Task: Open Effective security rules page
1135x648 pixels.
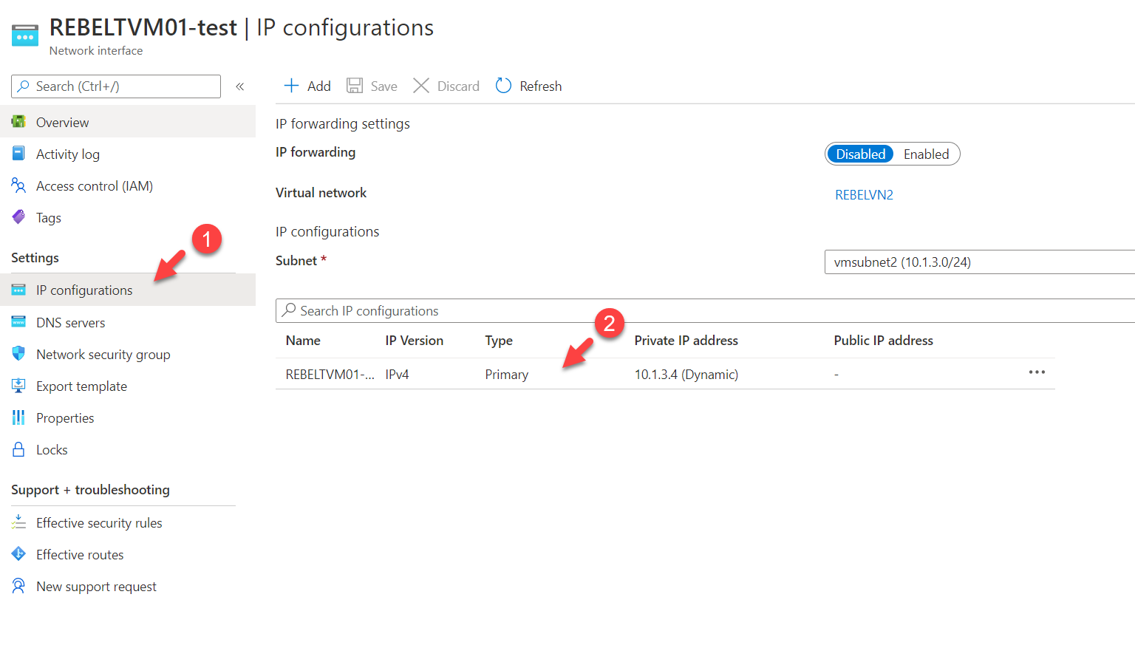Action: pos(128,522)
